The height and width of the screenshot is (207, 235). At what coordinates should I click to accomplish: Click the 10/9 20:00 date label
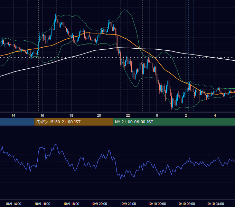tap(99, 204)
